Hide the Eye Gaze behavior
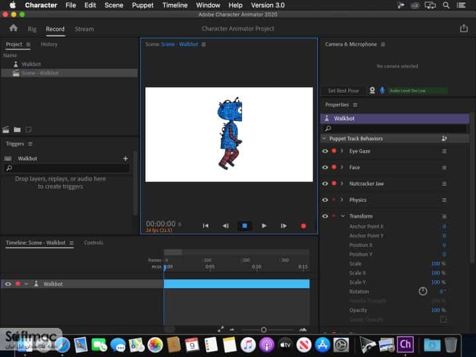 click(x=325, y=151)
